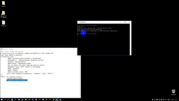179x101 pixels.
Task: Open Вид menu in Notepad
Action: [x=16, y=52]
